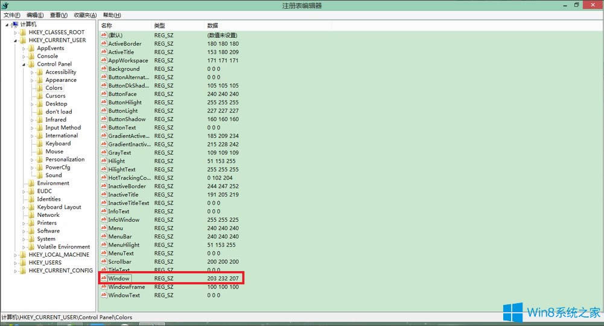Screen dimensions: 604x326
Task: Click the string icon beside ActiveBorder
Action: (104, 43)
